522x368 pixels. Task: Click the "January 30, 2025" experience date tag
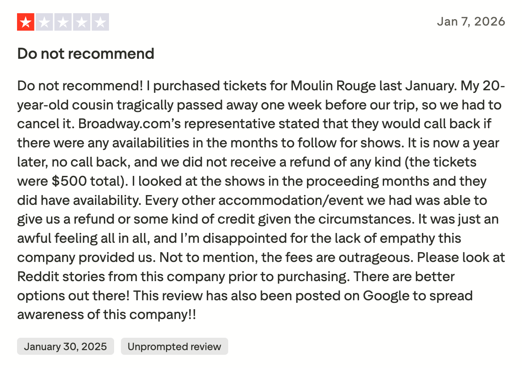pyautogui.click(x=66, y=346)
